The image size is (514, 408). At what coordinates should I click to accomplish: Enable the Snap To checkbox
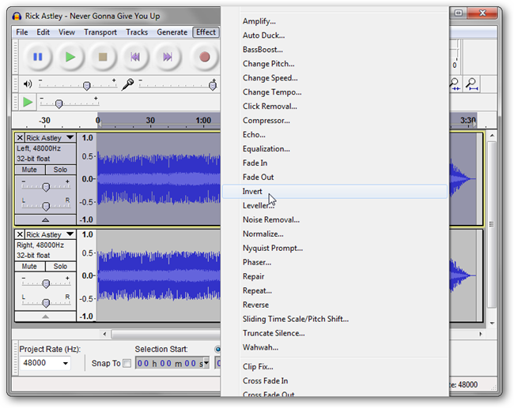point(127,363)
